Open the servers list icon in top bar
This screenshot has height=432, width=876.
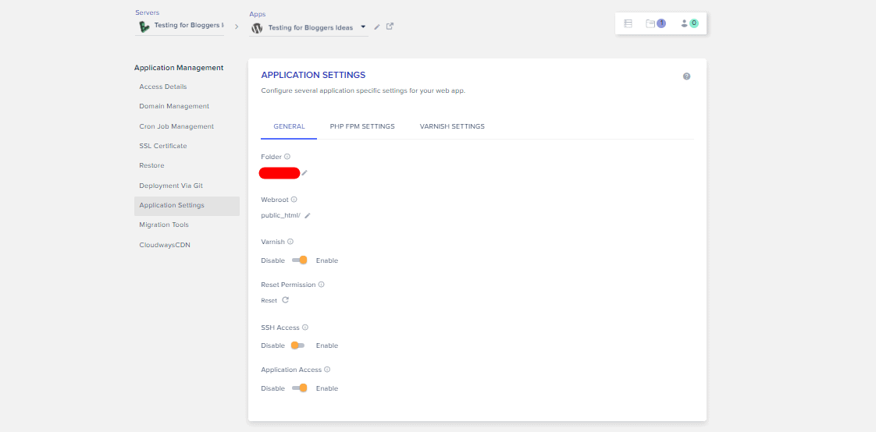point(628,23)
